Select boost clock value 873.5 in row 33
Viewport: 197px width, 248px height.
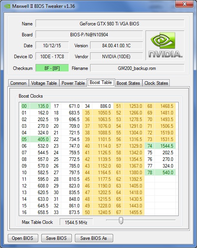(x=71, y=212)
